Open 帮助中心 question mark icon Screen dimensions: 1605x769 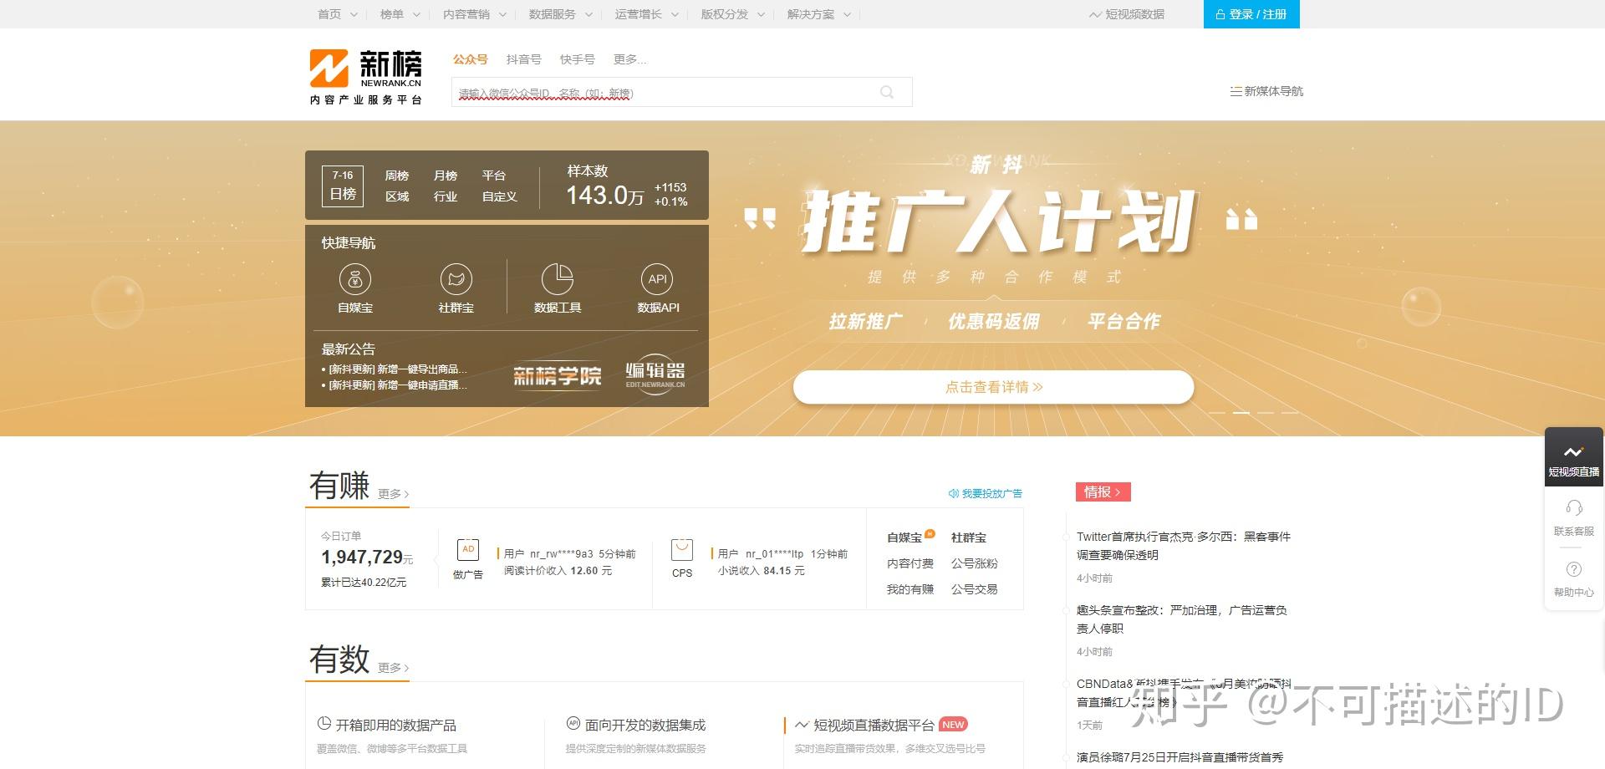[x=1574, y=569]
